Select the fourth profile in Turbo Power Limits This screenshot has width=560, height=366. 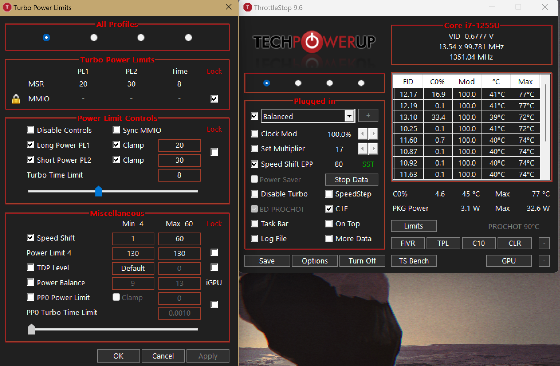(x=188, y=38)
